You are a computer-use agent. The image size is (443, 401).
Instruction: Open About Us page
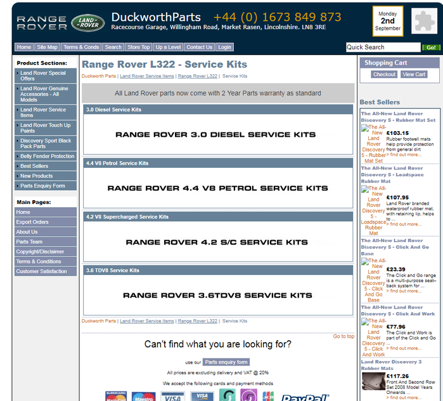(x=46, y=232)
